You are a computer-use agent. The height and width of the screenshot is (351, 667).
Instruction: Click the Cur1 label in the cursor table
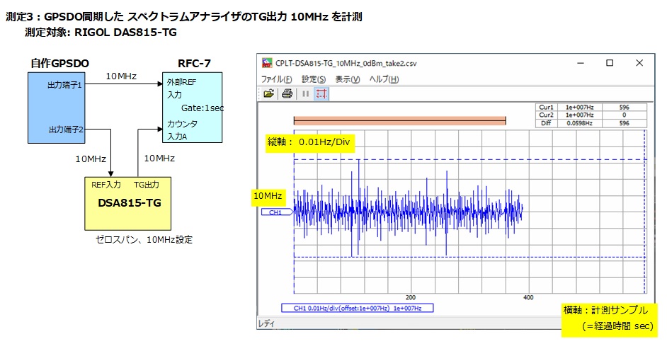[x=546, y=108]
